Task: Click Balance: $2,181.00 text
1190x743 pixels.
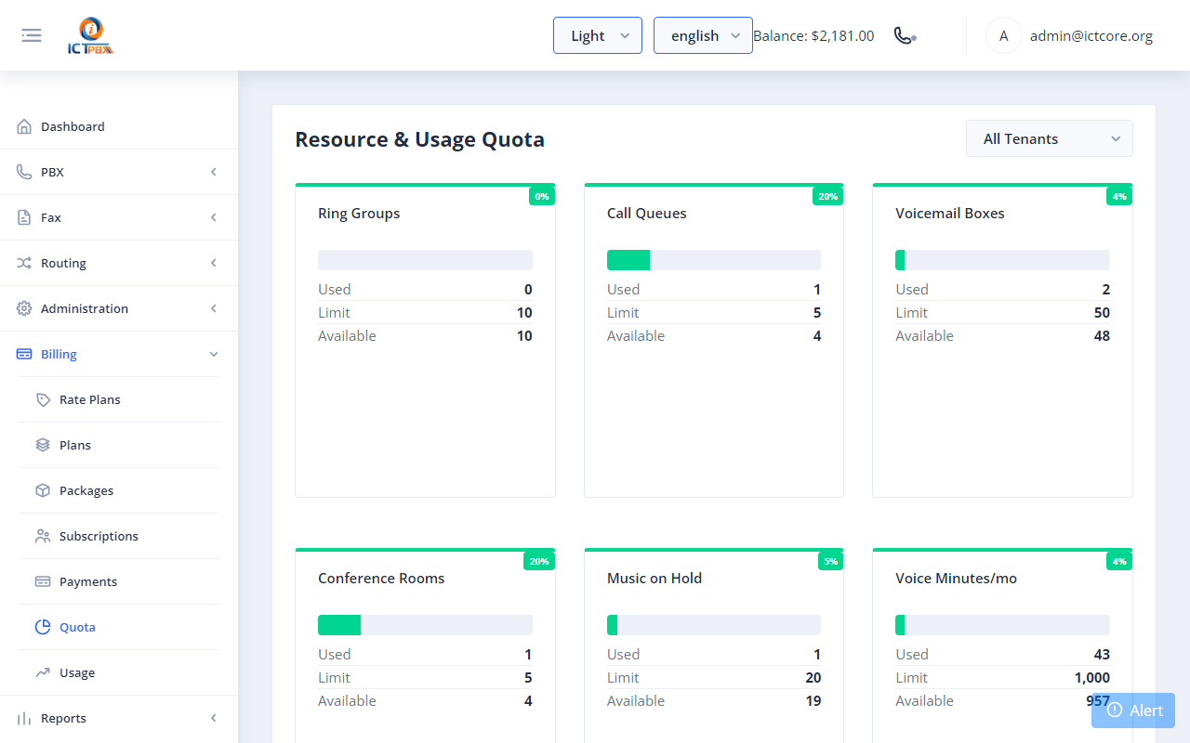Action: tap(813, 36)
